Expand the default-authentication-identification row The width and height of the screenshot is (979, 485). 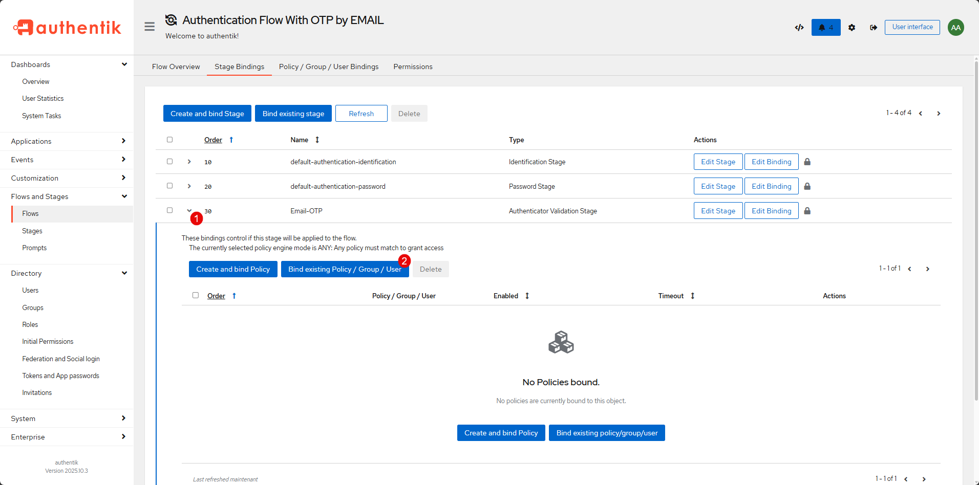tap(189, 162)
